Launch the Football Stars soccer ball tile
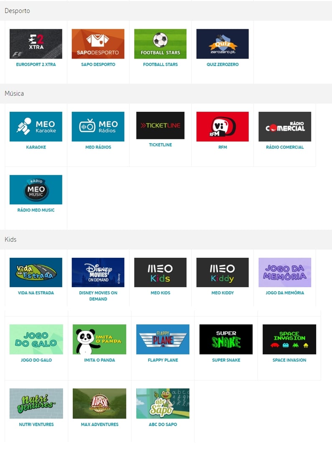 (160, 44)
